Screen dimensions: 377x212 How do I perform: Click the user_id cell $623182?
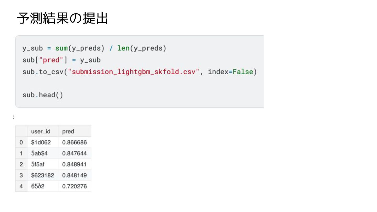(42, 175)
